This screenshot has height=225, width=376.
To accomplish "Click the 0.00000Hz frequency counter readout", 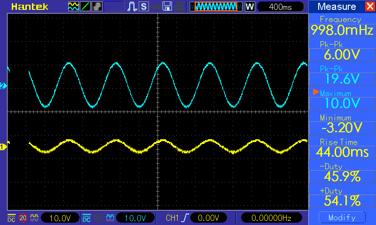I will [x=271, y=218].
